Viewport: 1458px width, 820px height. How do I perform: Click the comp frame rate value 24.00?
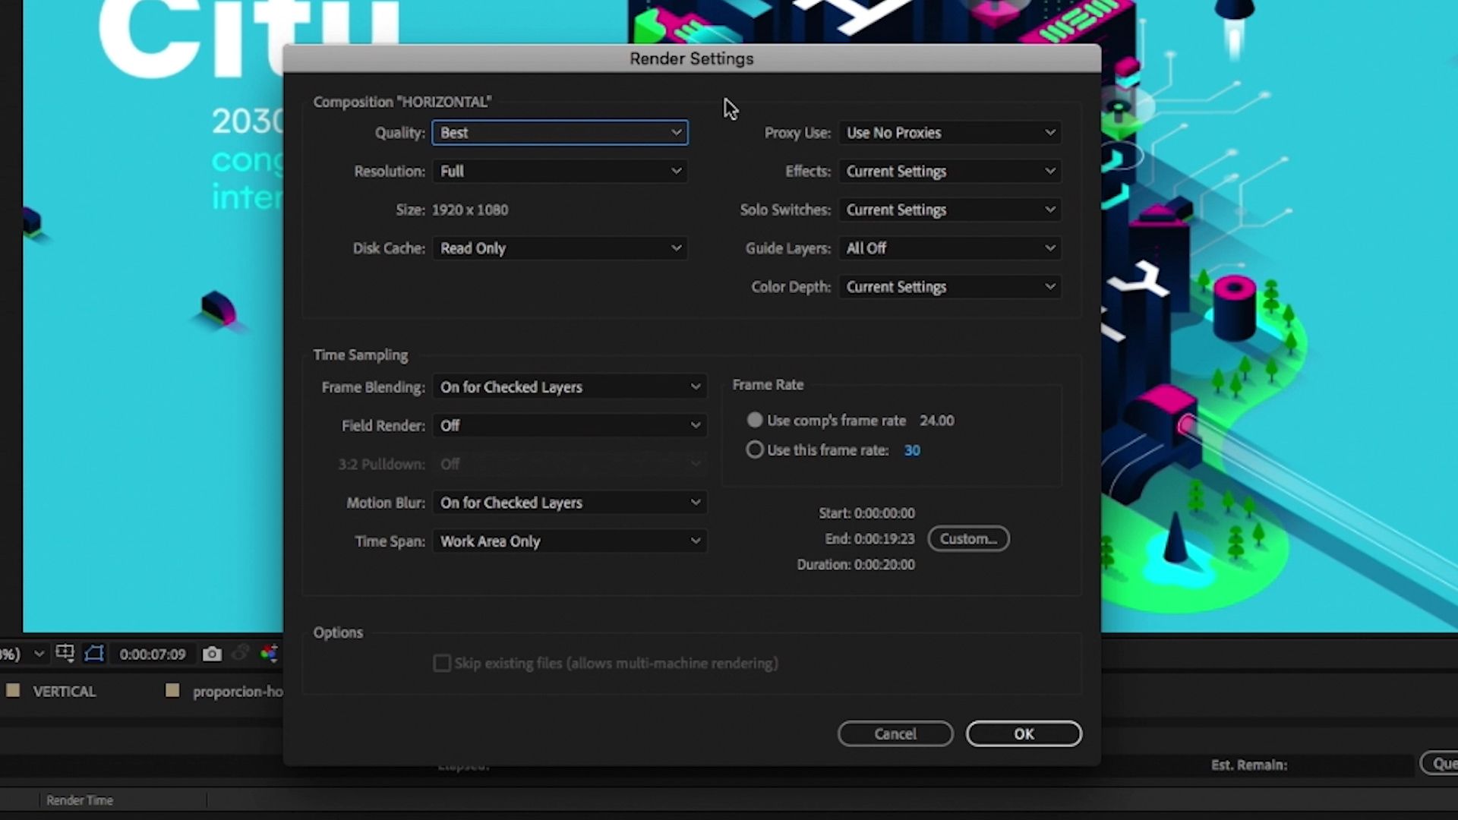pyautogui.click(x=937, y=421)
